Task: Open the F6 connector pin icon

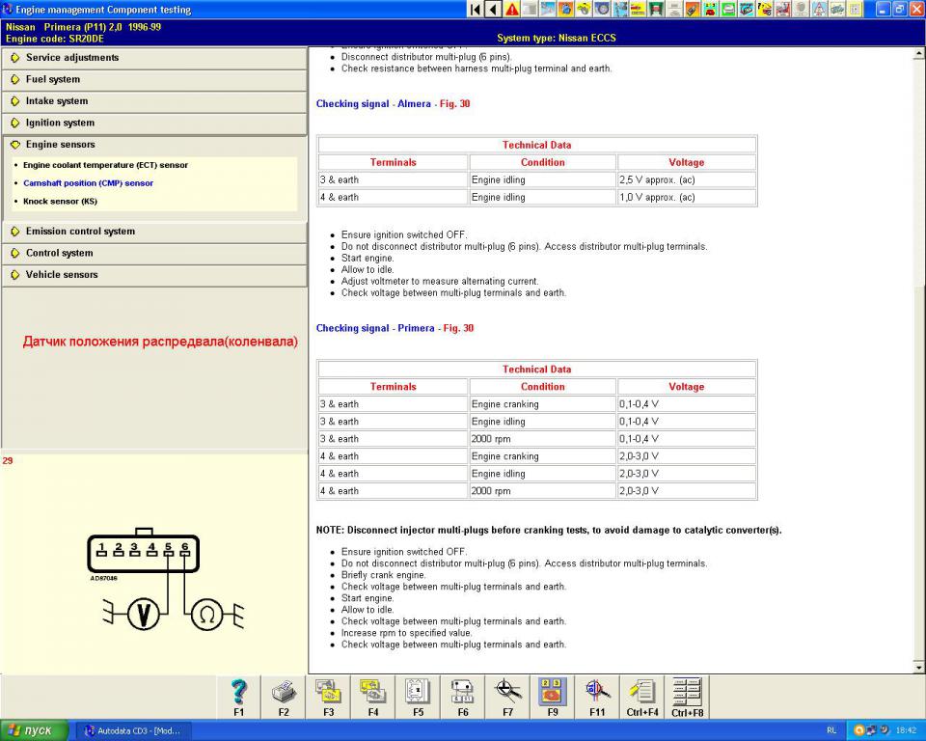Action: (463, 698)
